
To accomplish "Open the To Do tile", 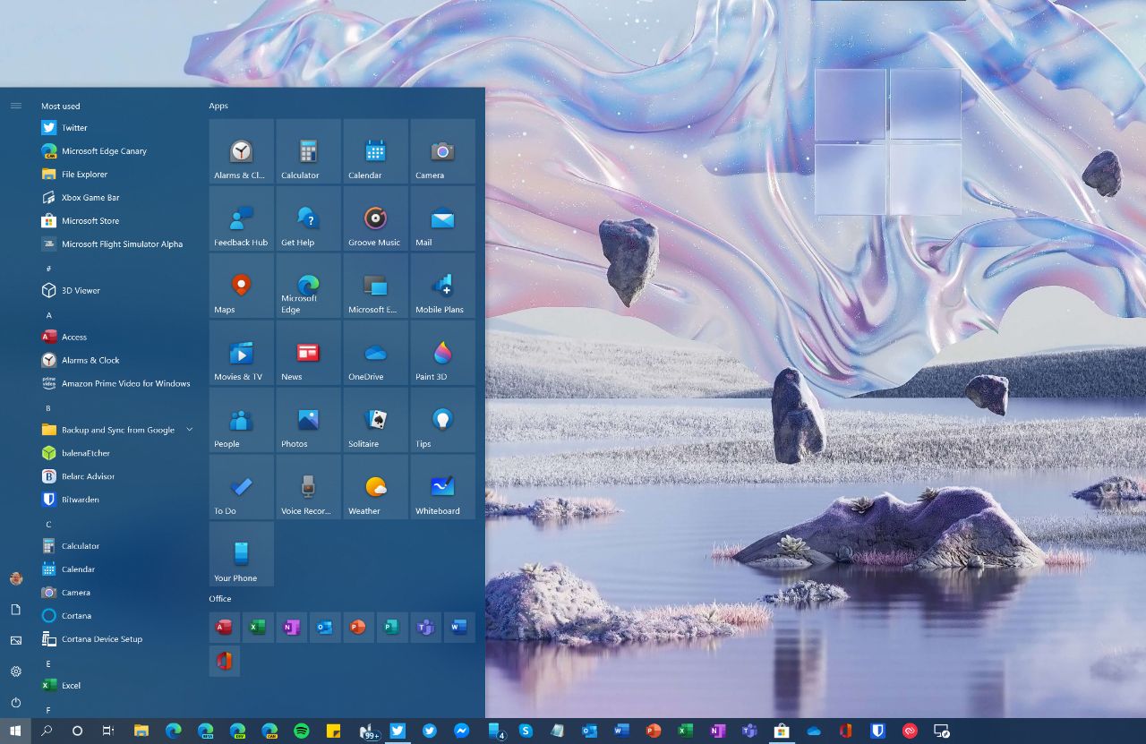I will tap(241, 487).
